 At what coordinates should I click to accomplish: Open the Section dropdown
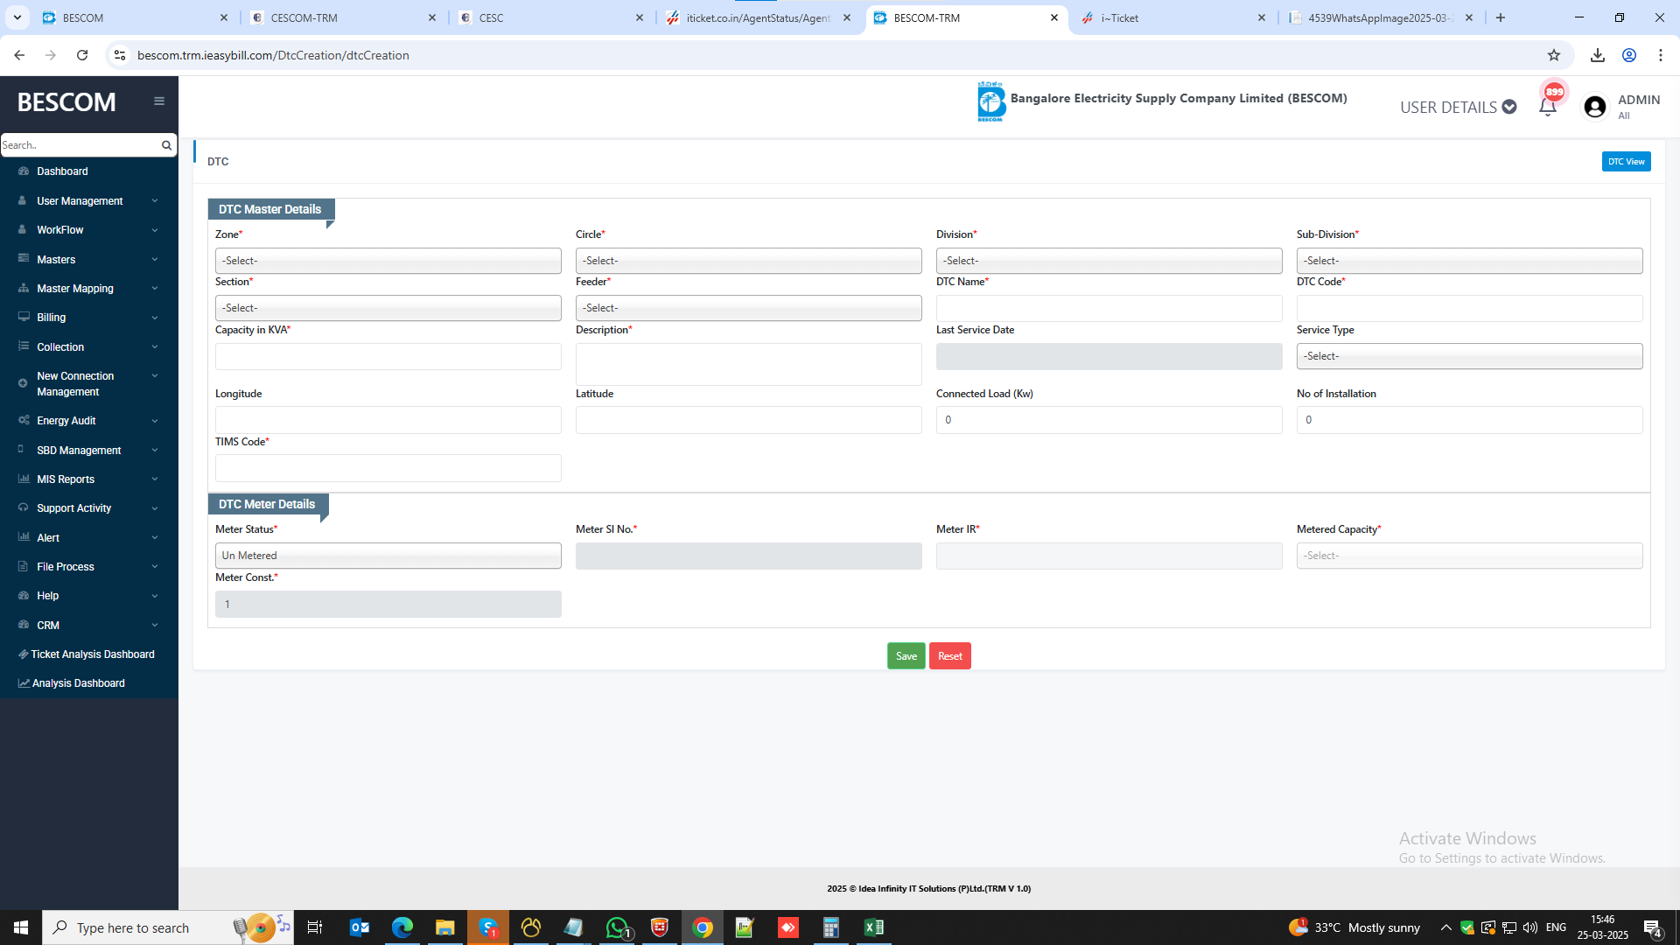click(x=388, y=308)
